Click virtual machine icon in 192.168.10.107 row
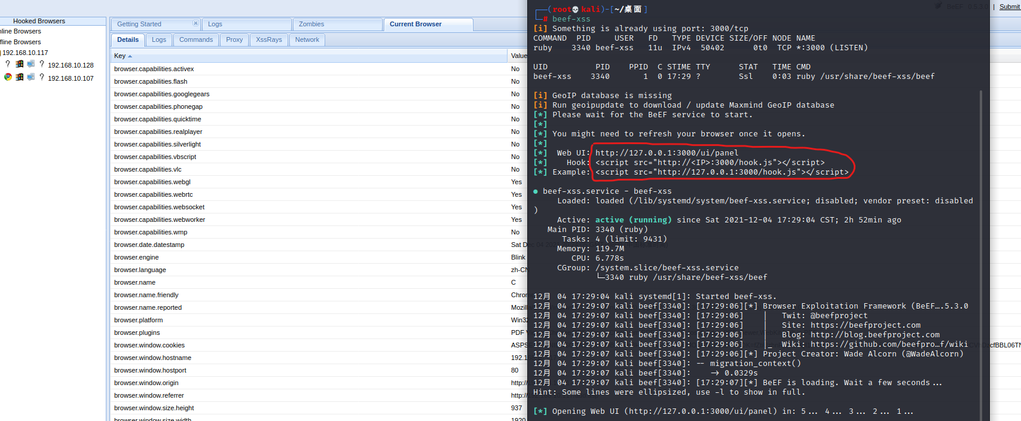Screen dimensions: 1021x421 tap(30, 77)
